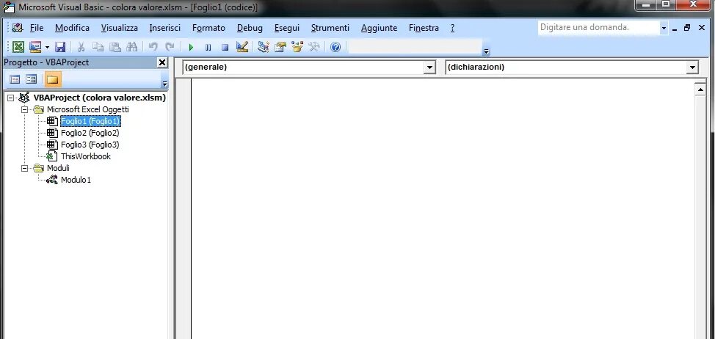715x339 pixels.
Task: Click the menu bar VBA document icon
Action: tap(18, 28)
